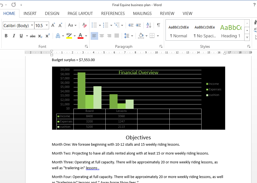Toggle Align Left paragraph alignment
Screen dimensions: 257x183
click(94, 36)
